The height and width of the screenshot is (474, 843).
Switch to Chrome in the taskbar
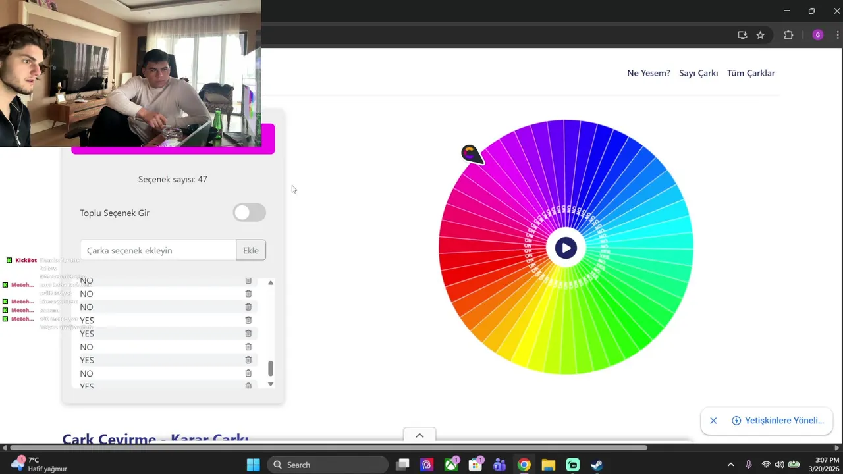tap(524, 465)
